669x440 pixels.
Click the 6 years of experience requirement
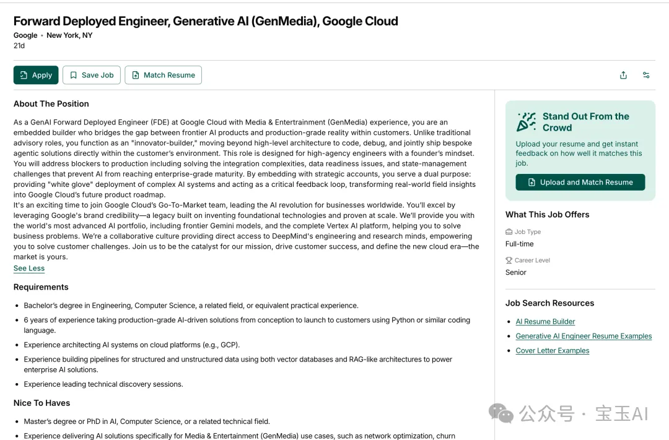point(247,326)
